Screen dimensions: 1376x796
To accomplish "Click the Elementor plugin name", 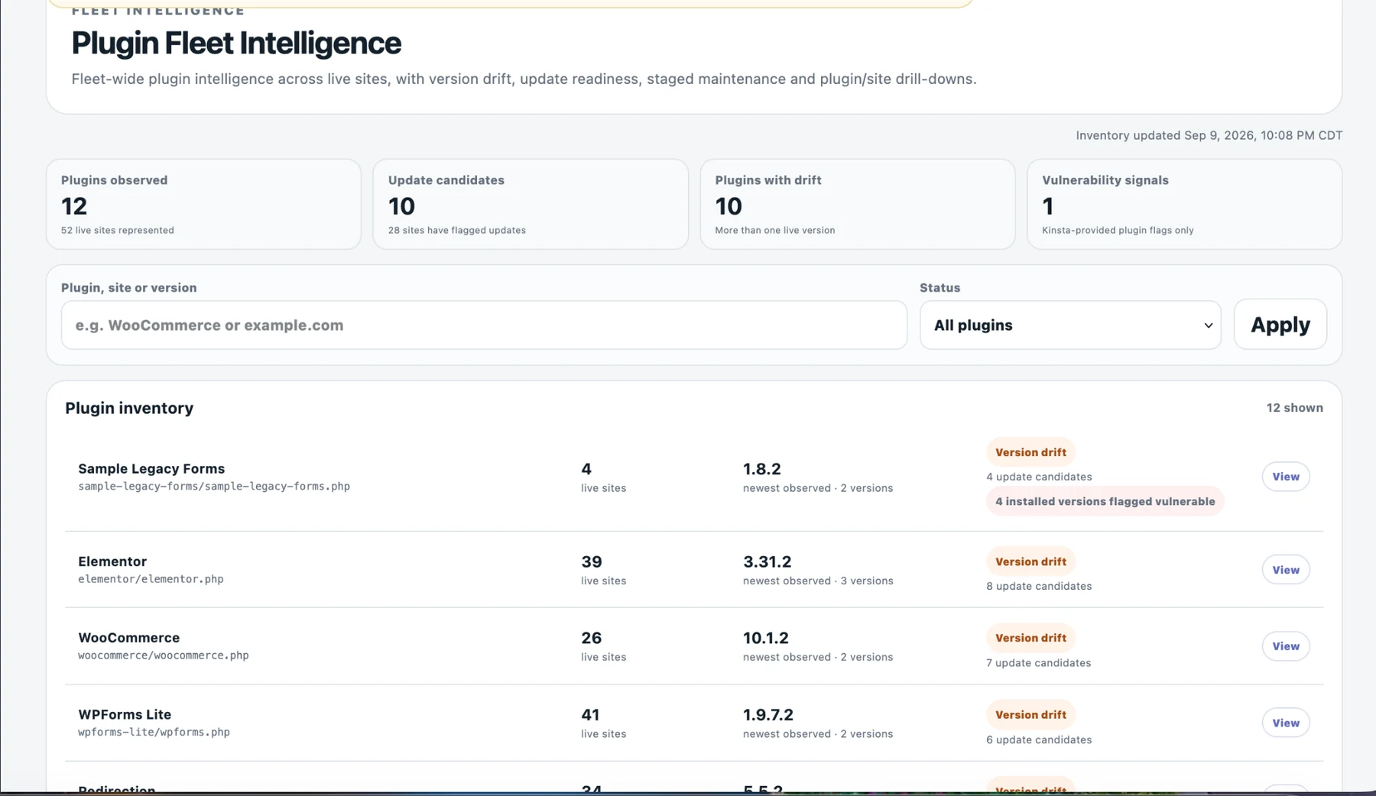I will pos(112,561).
